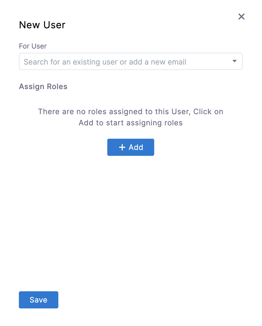This screenshot has height=326, width=262.
Task: Click the no roles assigned message
Action: click(130, 117)
